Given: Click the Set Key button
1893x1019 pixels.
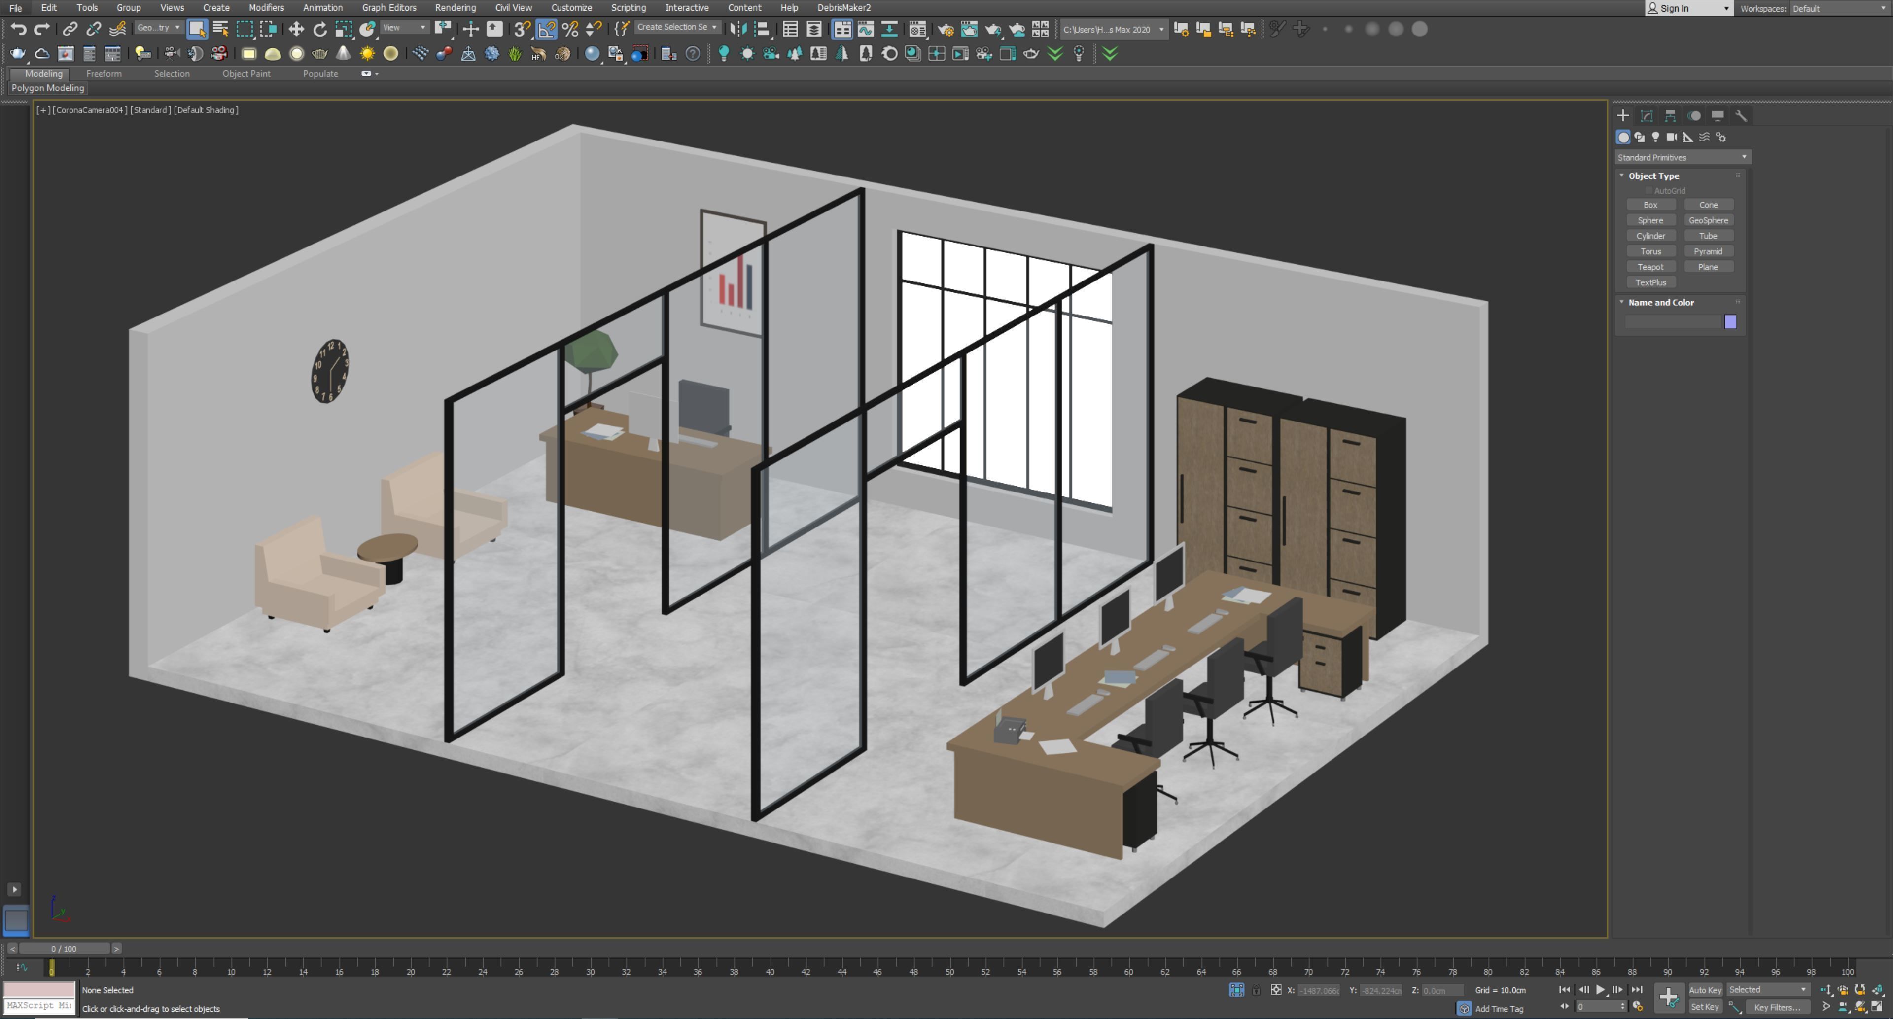Looking at the screenshot, I should [x=1705, y=1007].
